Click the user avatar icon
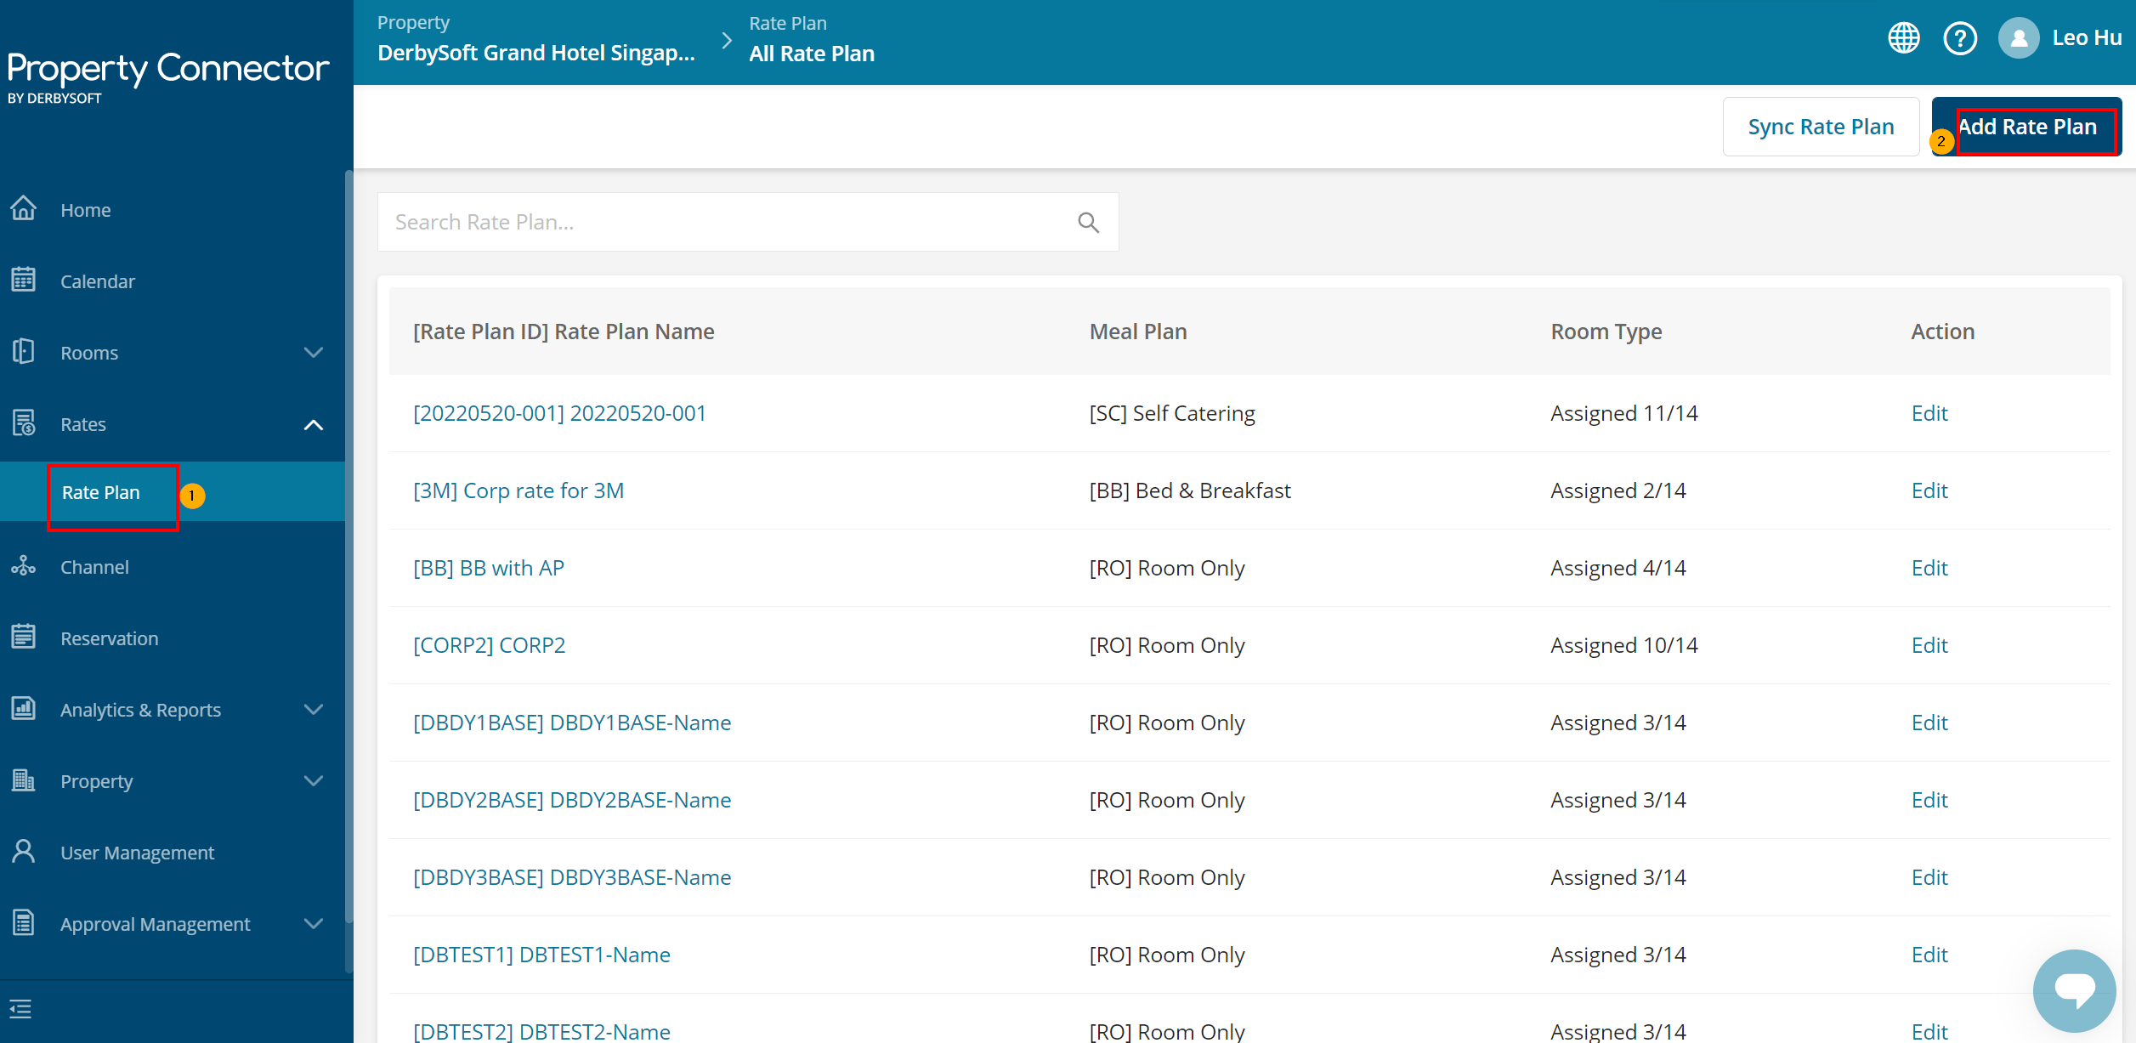Viewport: 2136px width, 1043px height. click(x=2018, y=38)
